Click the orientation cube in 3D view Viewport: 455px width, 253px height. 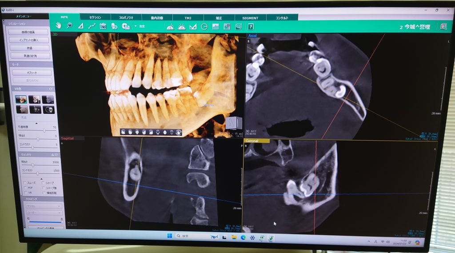tap(233, 123)
